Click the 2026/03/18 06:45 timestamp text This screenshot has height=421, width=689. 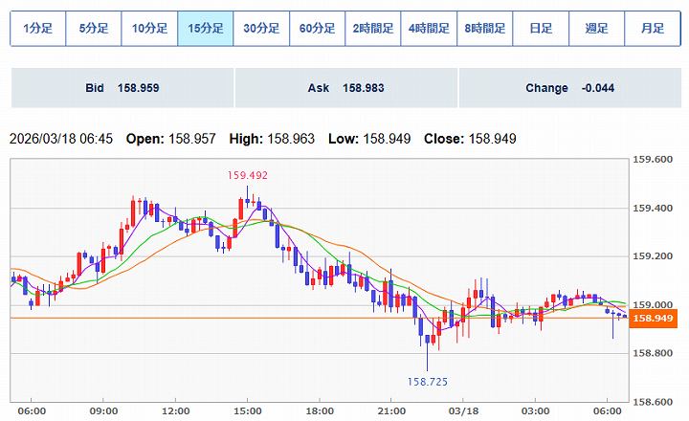click(x=61, y=139)
